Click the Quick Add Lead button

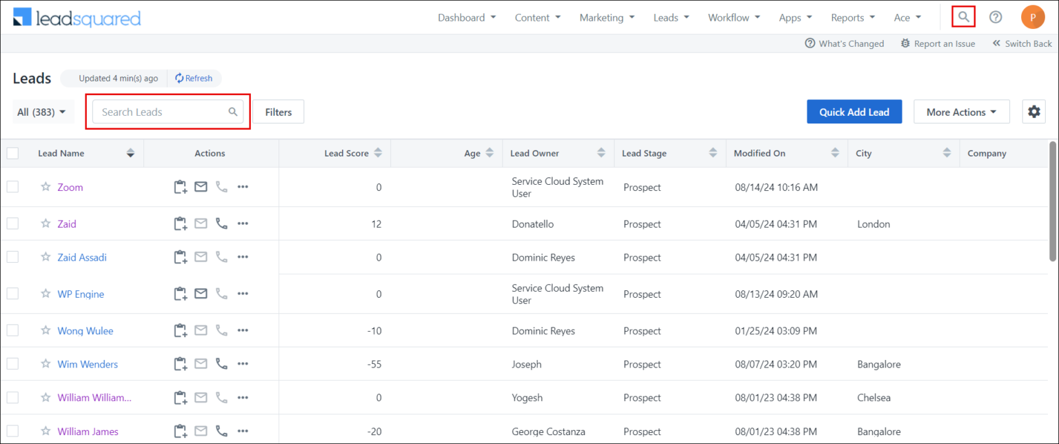pyautogui.click(x=854, y=112)
